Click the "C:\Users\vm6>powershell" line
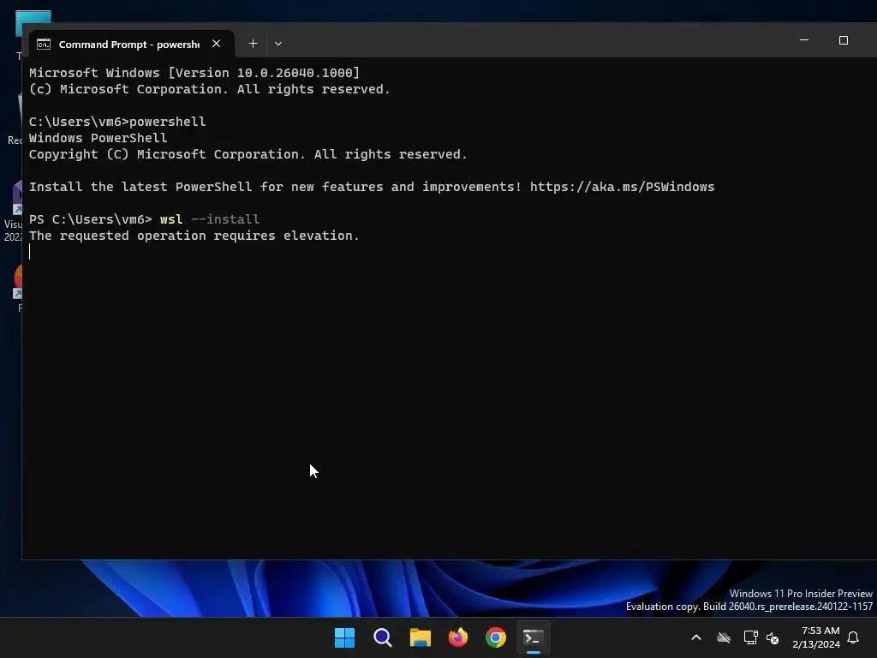877x658 pixels. 117,122
